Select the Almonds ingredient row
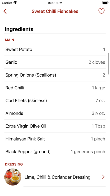110x196 pixels. [55, 113]
